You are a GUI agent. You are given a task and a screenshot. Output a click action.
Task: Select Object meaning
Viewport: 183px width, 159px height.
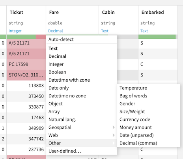click(82, 104)
